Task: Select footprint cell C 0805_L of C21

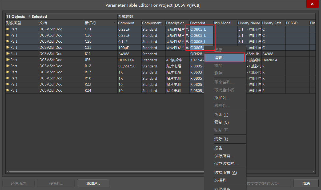Action: [x=201, y=29]
